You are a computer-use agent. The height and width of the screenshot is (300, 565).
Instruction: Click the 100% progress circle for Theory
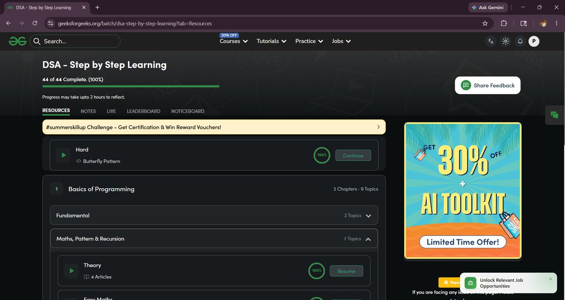316,271
